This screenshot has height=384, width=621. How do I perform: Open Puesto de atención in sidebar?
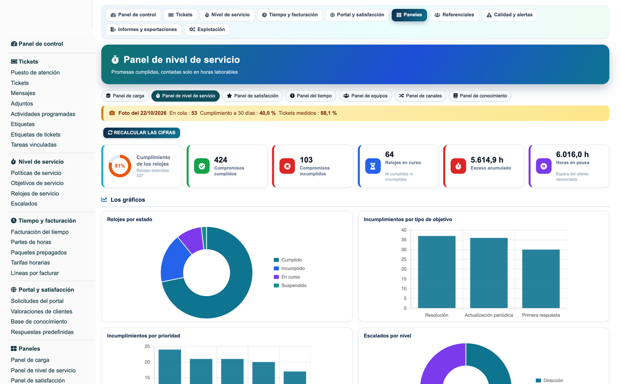(x=35, y=73)
